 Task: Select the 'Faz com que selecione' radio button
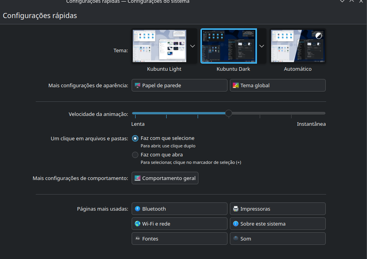(135, 138)
